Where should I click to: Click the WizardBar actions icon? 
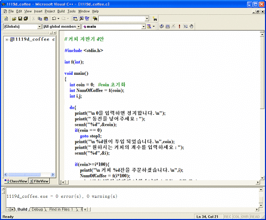pyautogui.click(x=149, y=27)
